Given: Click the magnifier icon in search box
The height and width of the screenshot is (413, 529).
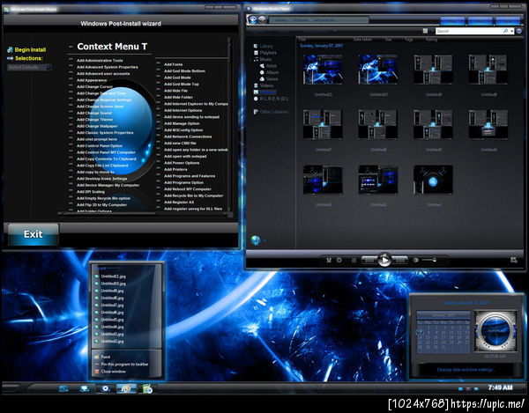Looking at the screenshot, I should pyautogui.click(x=505, y=31).
